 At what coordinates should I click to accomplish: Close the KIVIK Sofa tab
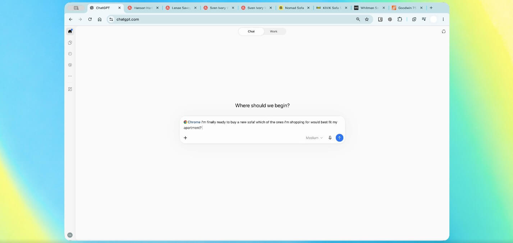pos(346,8)
